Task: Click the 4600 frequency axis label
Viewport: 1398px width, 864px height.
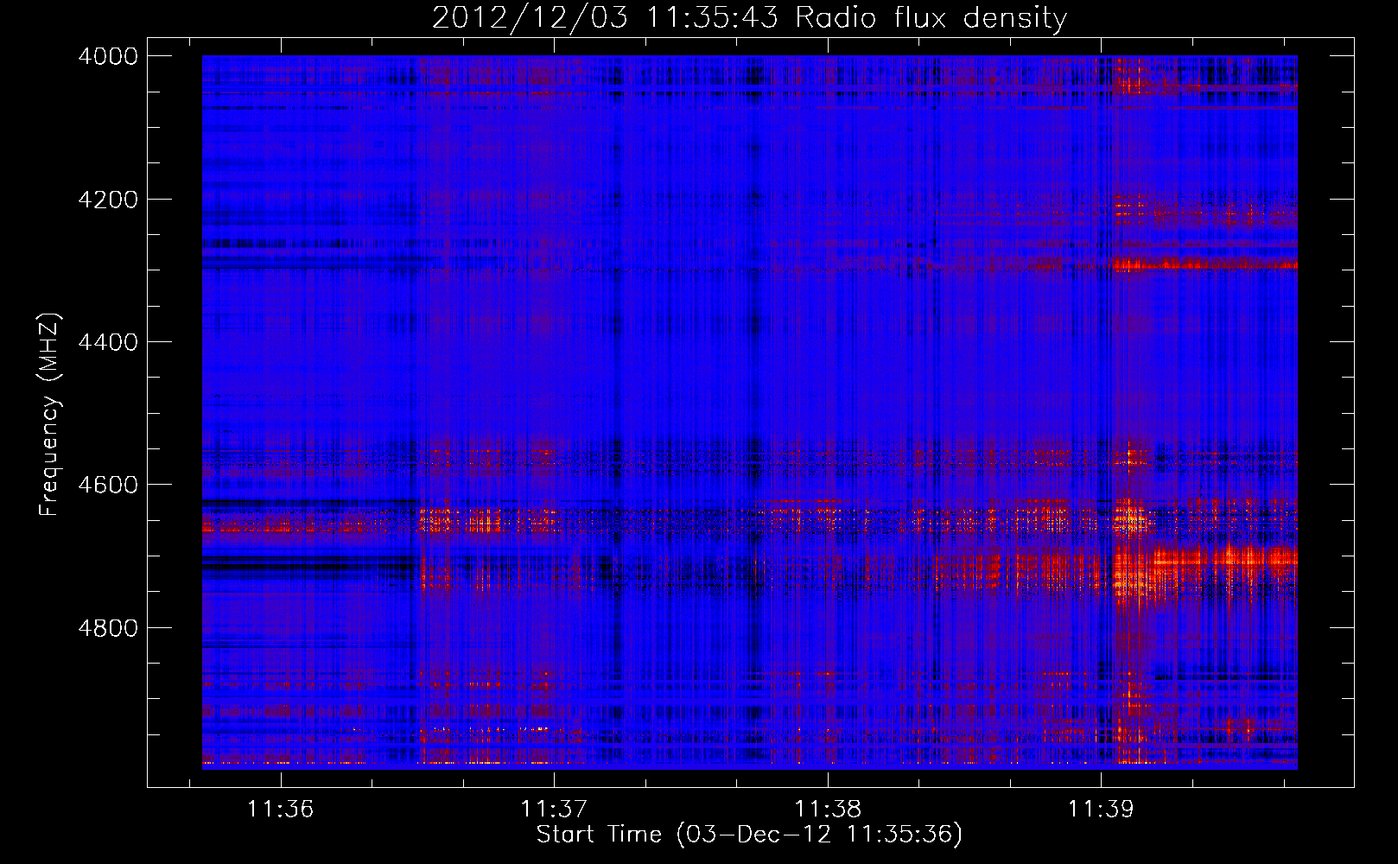Action: 108,485
